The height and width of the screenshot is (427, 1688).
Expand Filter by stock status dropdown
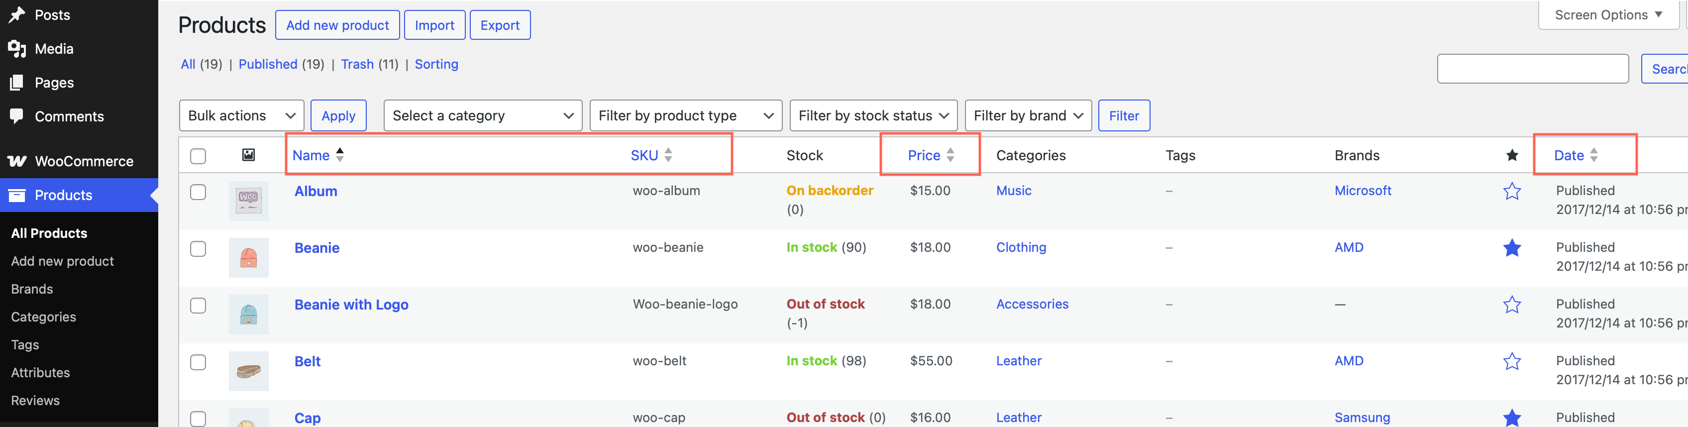tap(873, 115)
